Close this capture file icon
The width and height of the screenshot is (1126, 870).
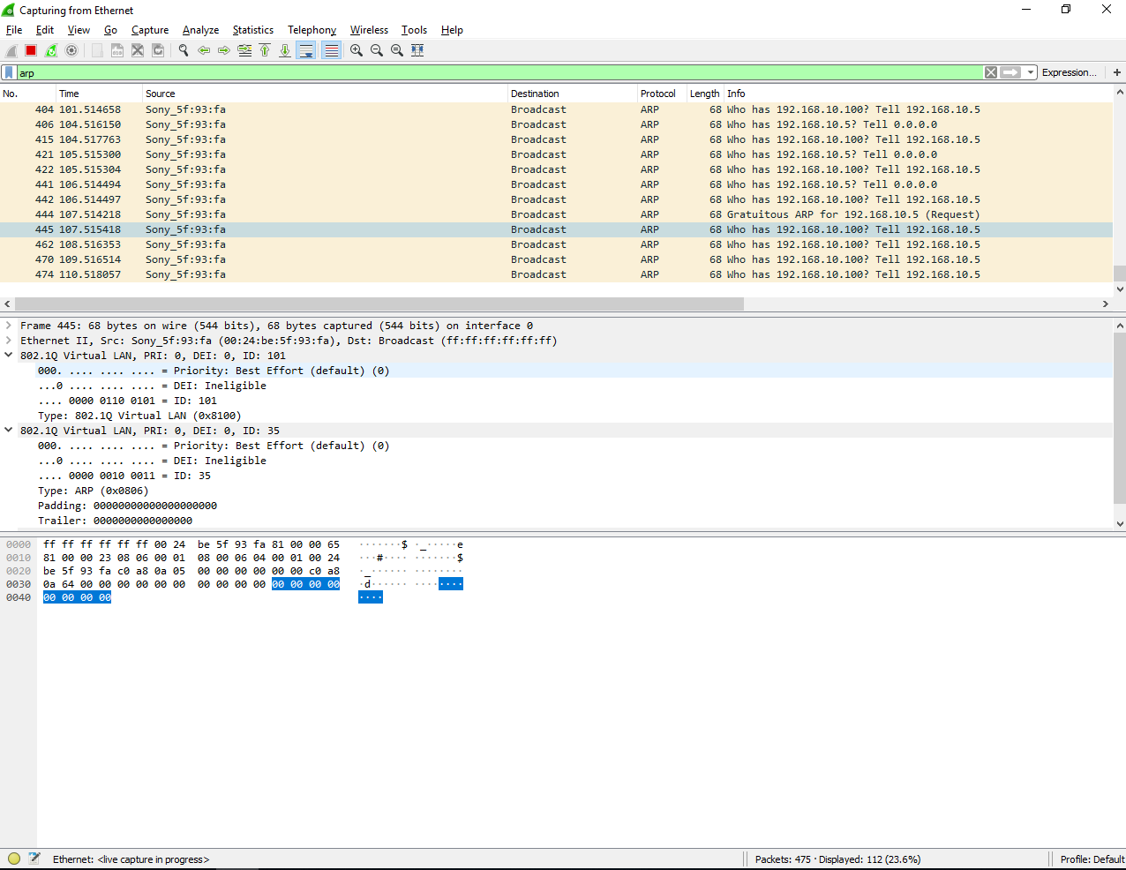click(138, 50)
